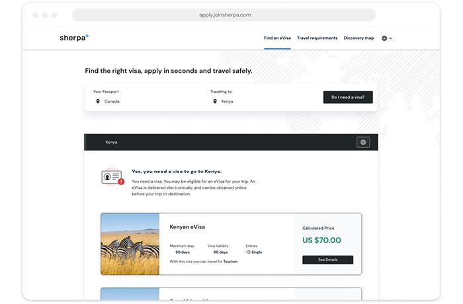Click the visa ID card alert icon
Image resolution: width=463 pixels, height=304 pixels.
[x=113, y=177]
